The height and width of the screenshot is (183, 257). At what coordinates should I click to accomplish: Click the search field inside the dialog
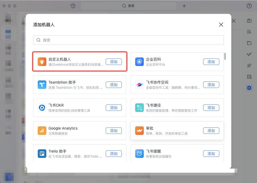point(128,40)
